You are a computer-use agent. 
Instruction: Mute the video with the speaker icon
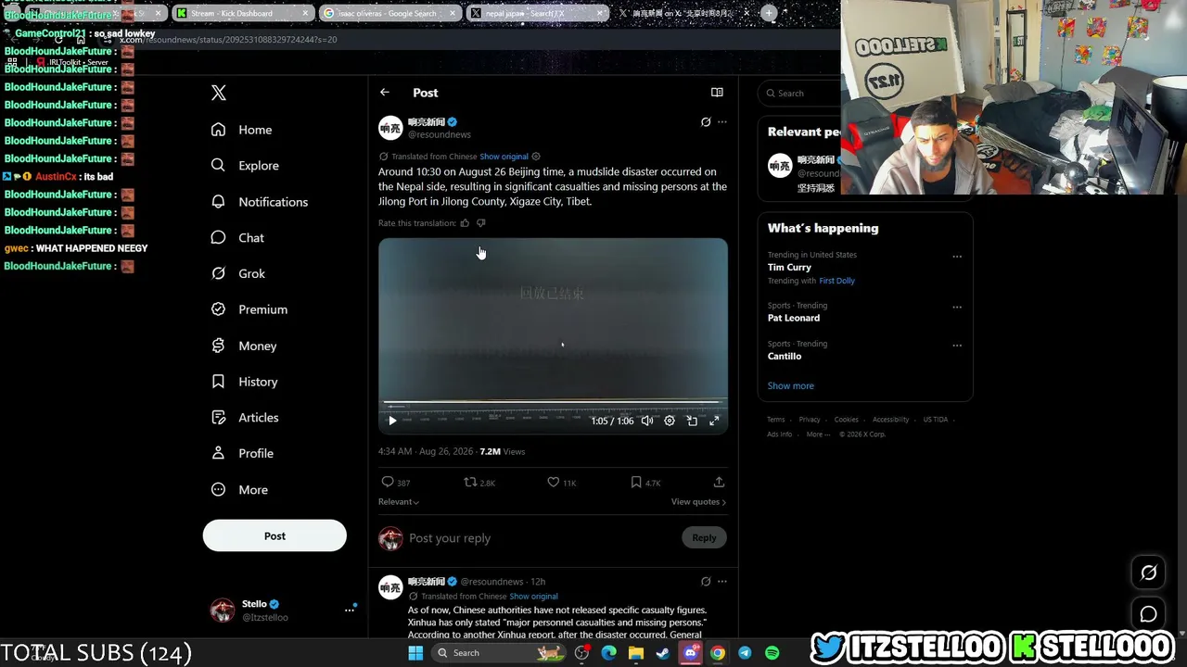(x=647, y=421)
